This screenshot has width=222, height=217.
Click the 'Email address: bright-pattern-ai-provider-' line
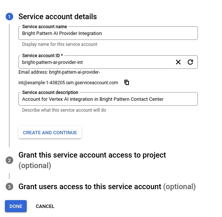[59, 72]
